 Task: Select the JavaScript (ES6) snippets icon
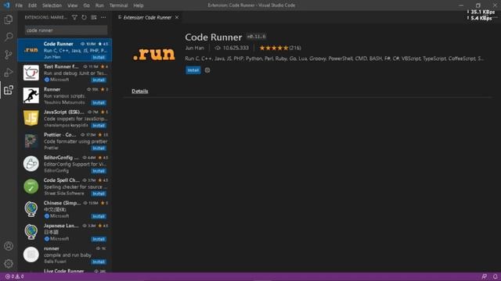[31, 118]
